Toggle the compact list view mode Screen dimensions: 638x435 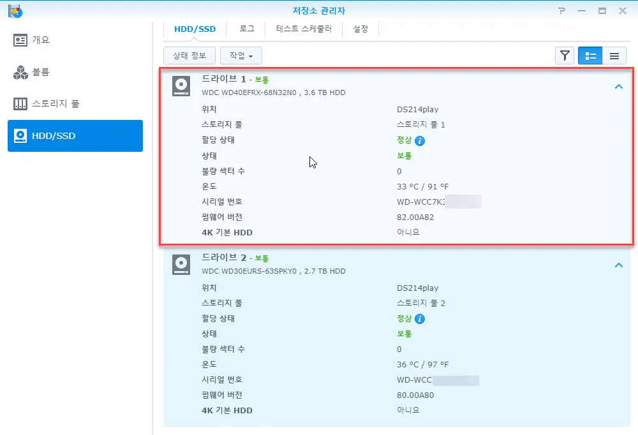(x=614, y=55)
